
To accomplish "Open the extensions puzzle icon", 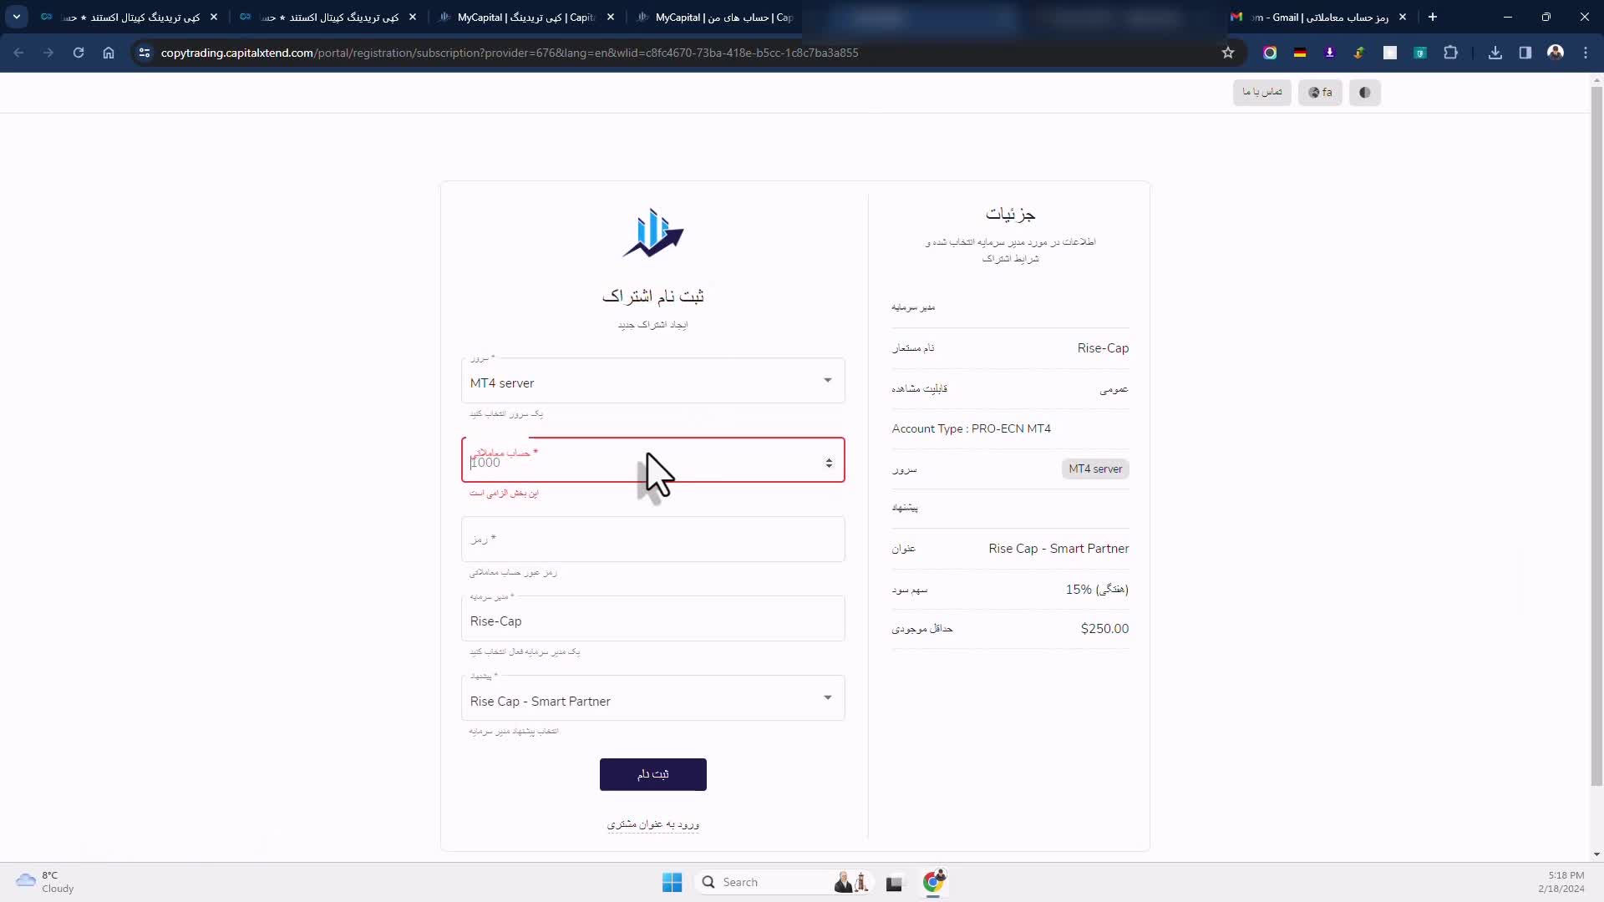I will pyautogui.click(x=1451, y=53).
